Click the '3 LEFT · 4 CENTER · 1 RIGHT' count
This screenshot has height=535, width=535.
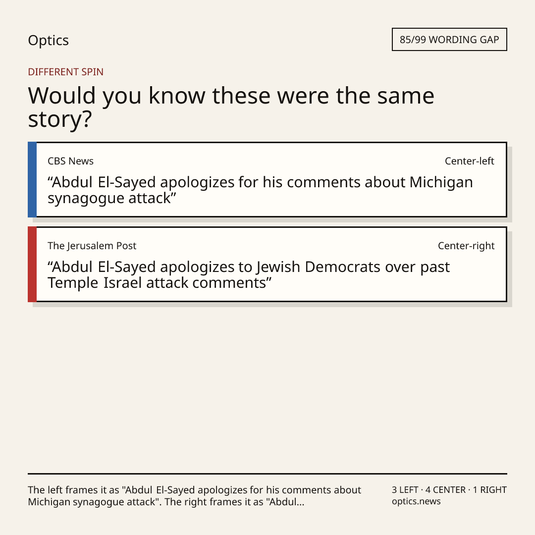pyautogui.click(x=449, y=489)
